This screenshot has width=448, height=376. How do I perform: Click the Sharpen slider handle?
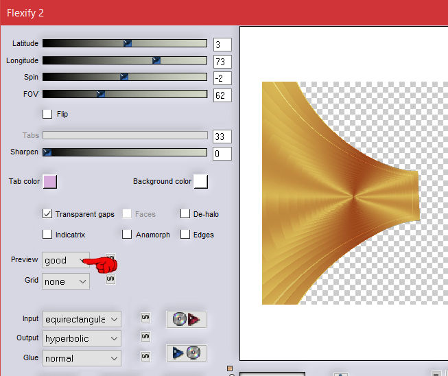coord(47,152)
